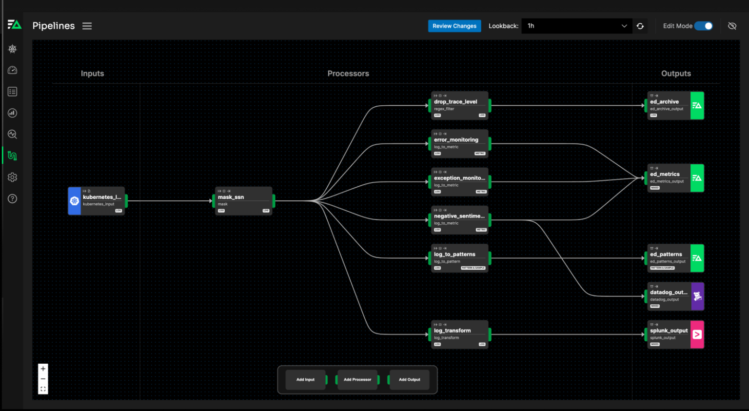Select the log_transform processor node
The width and height of the screenshot is (749, 411).
pyautogui.click(x=460, y=334)
